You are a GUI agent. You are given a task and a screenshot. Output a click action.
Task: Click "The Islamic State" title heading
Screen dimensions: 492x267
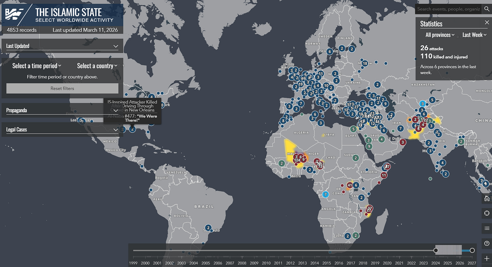point(69,13)
